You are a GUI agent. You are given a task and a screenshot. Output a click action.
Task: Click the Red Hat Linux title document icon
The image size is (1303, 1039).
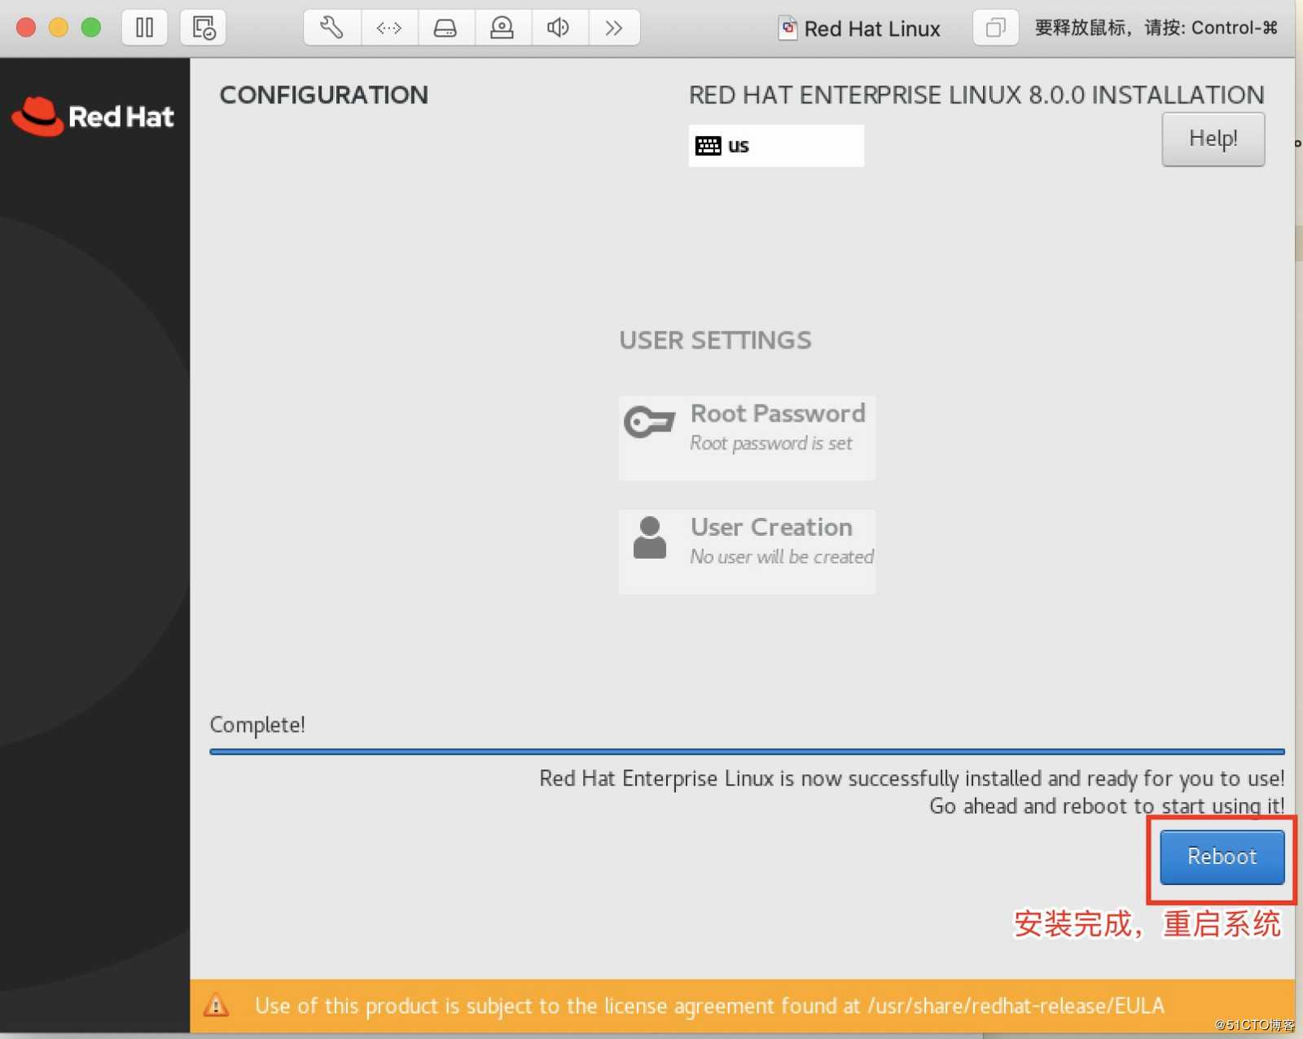pyautogui.click(x=788, y=28)
